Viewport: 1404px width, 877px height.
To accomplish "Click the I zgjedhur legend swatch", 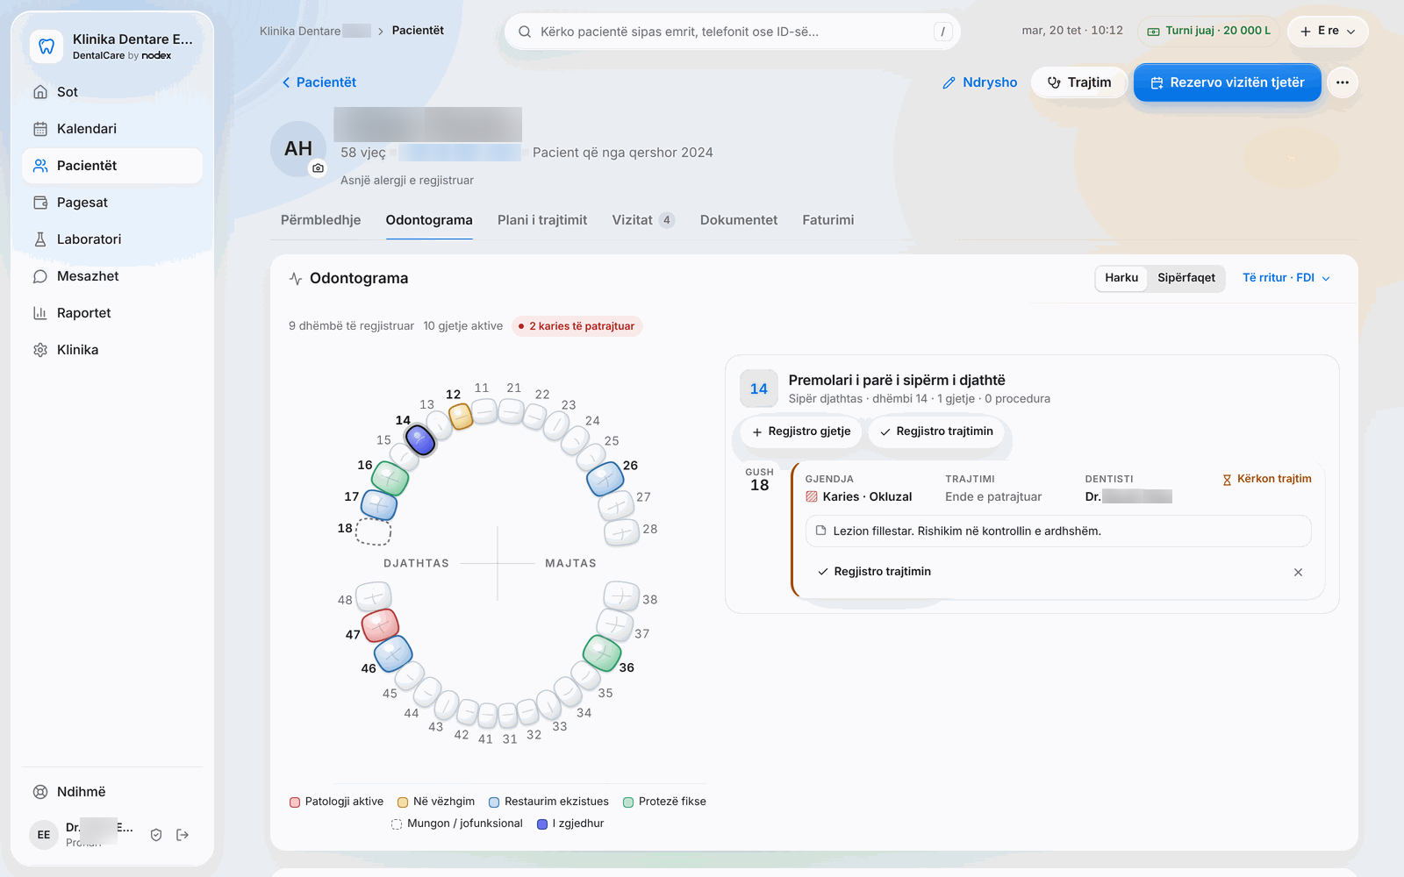I will [542, 824].
